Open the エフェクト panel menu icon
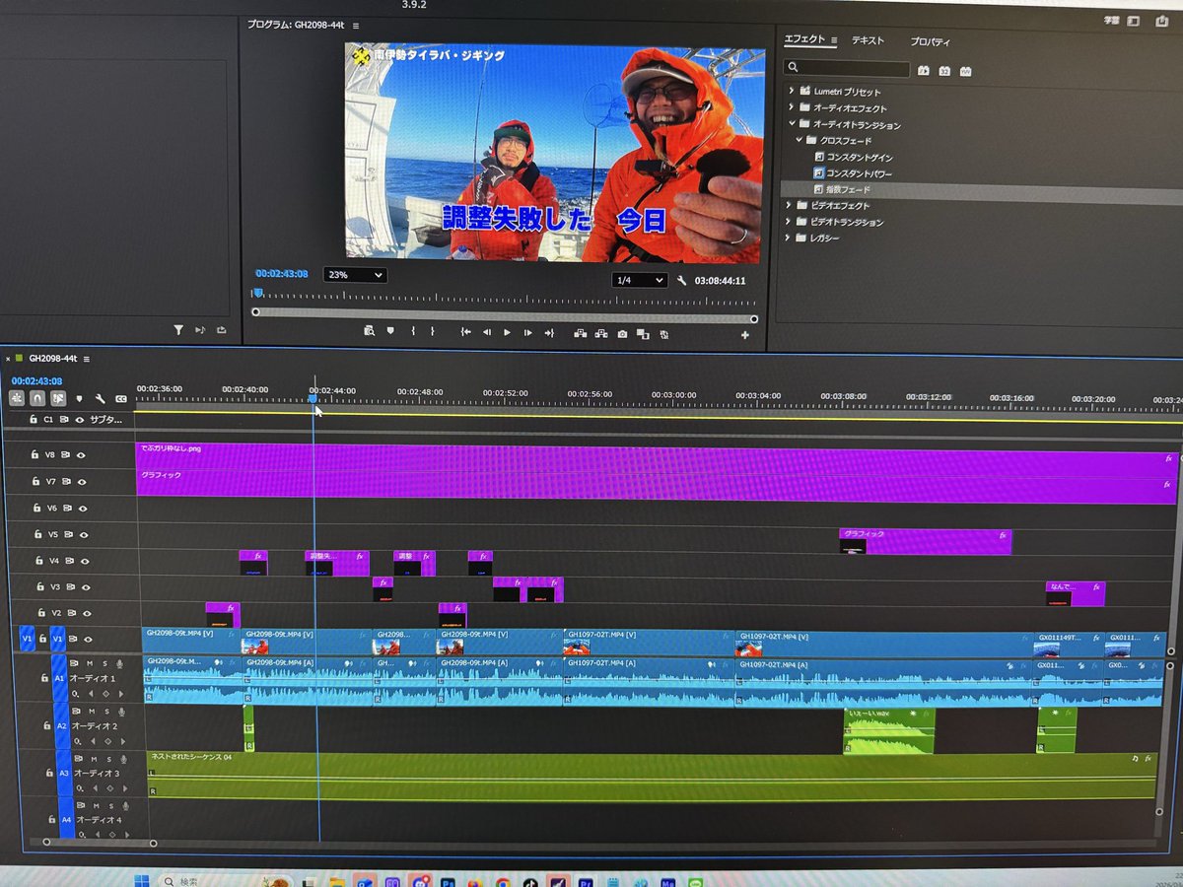The width and height of the screenshot is (1183, 887). tap(834, 40)
